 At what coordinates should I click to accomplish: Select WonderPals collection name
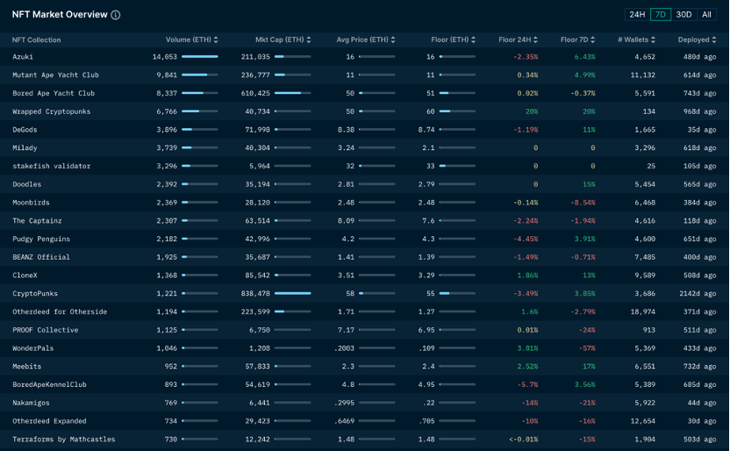(32, 348)
